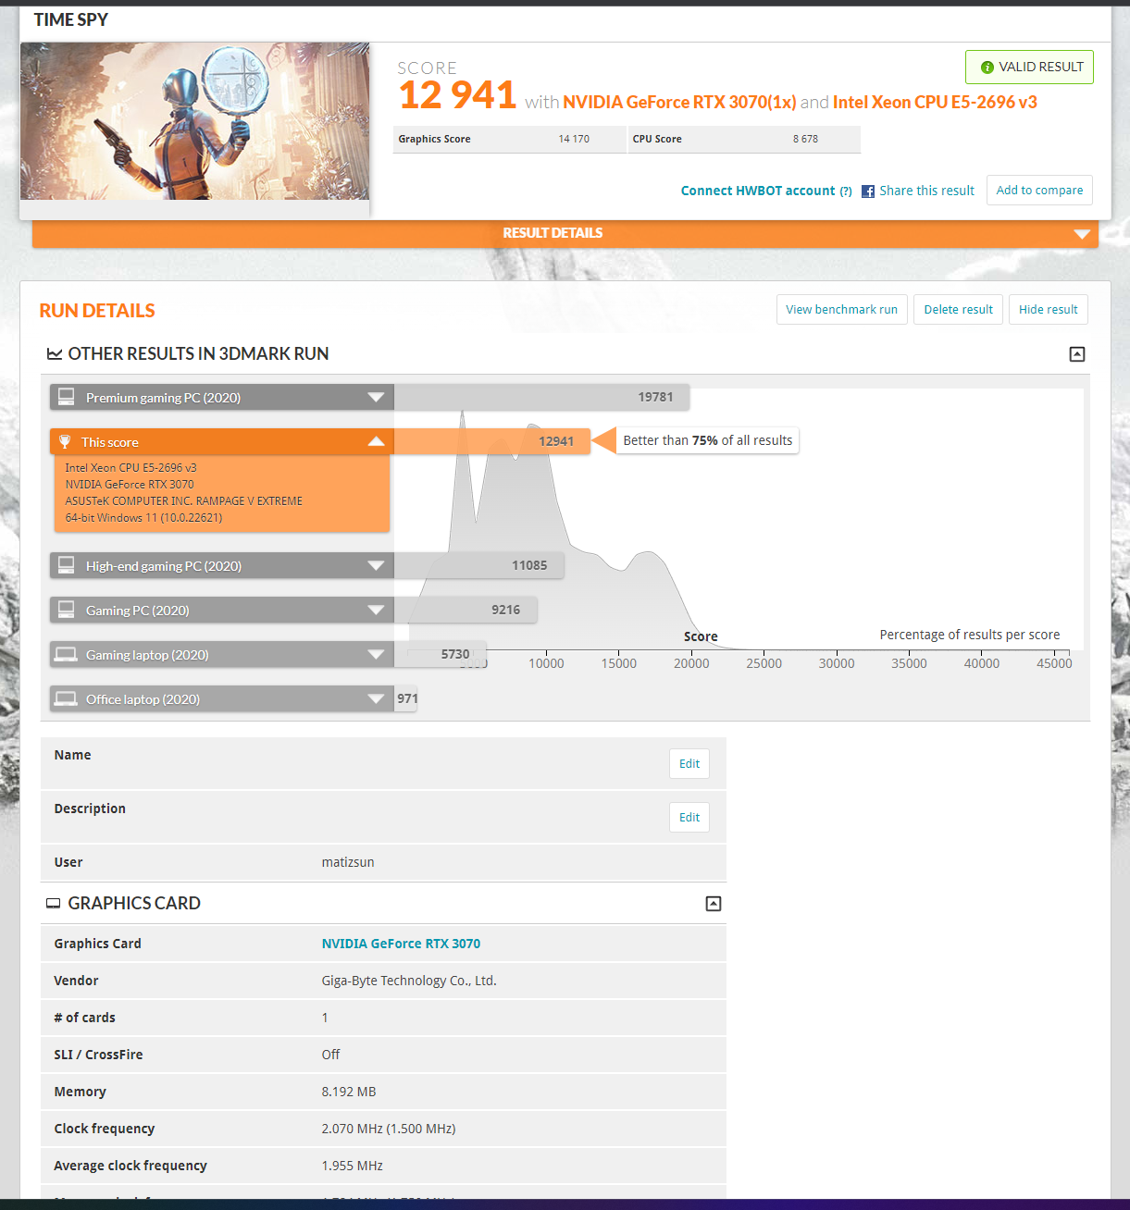Click the 5730 Gaming laptop score
The image size is (1130, 1210).
click(x=455, y=655)
